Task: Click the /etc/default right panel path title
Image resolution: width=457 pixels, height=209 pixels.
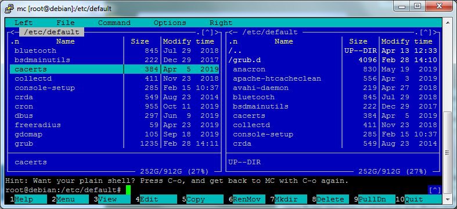Action: tap(270, 32)
